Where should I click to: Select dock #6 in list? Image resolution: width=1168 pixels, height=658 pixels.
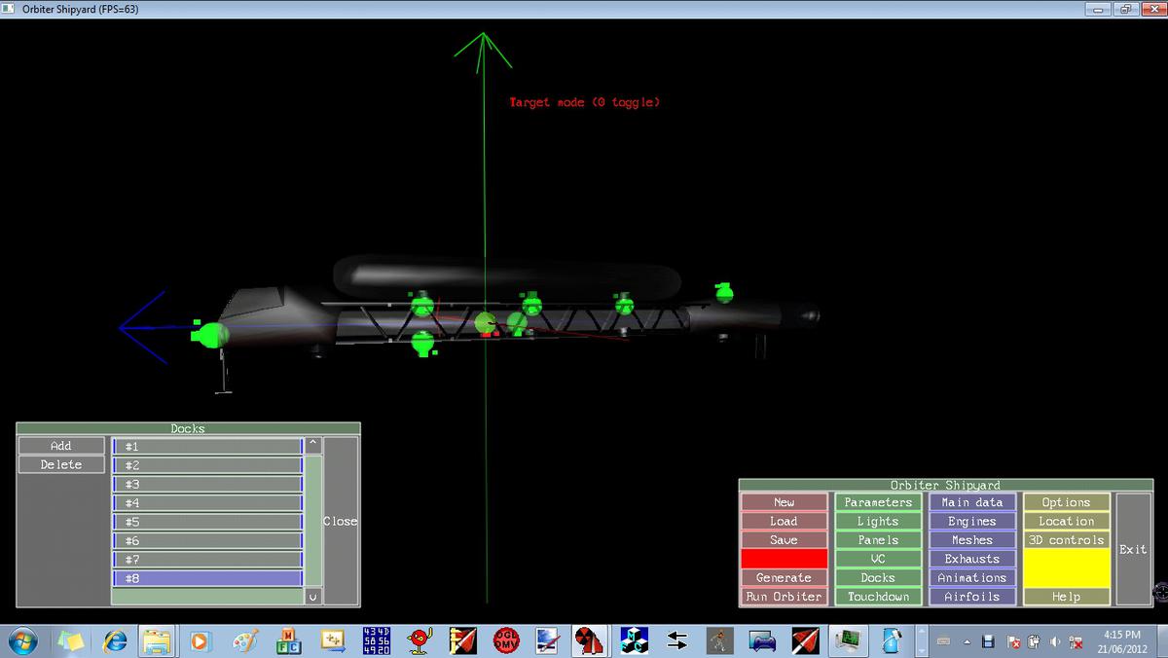point(208,541)
